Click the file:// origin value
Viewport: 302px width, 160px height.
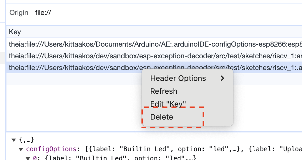(43, 13)
